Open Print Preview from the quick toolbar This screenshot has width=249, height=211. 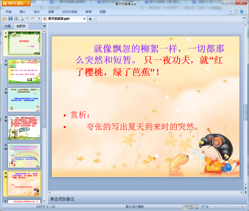click(x=21, y=19)
